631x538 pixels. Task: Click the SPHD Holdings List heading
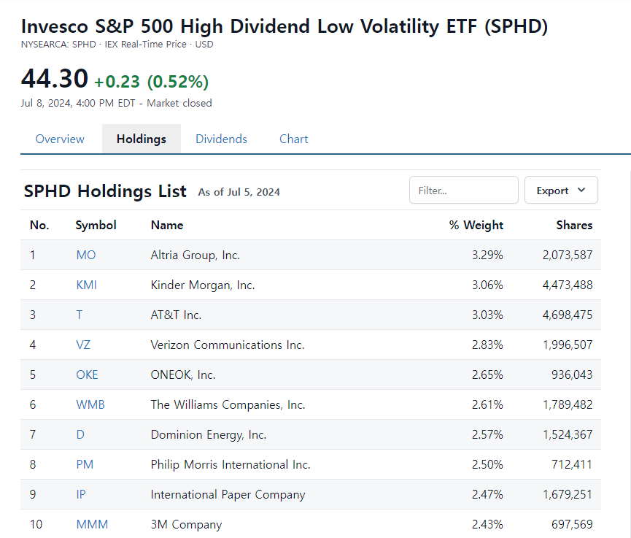pyautogui.click(x=105, y=191)
